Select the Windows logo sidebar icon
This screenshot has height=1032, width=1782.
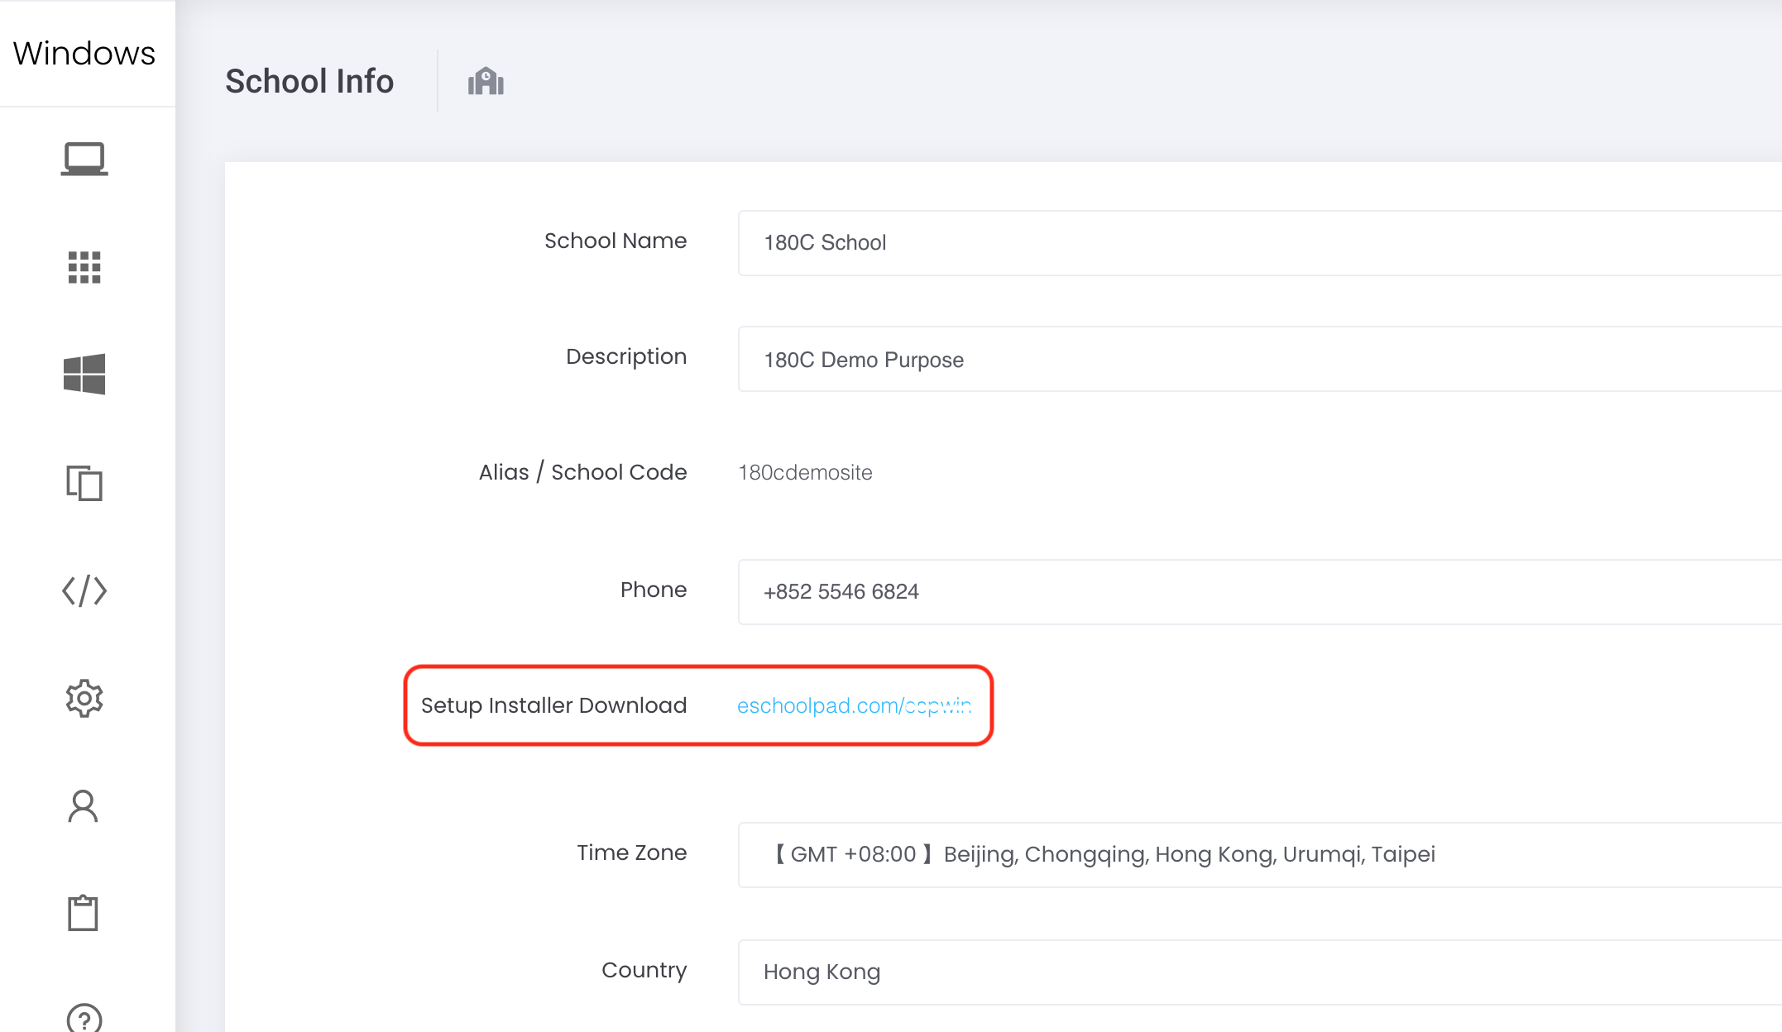(x=84, y=374)
